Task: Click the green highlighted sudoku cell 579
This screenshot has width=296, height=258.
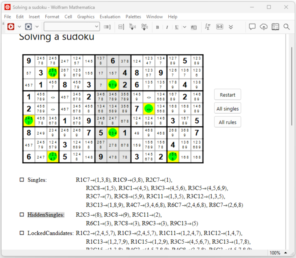Action: click(113, 85)
